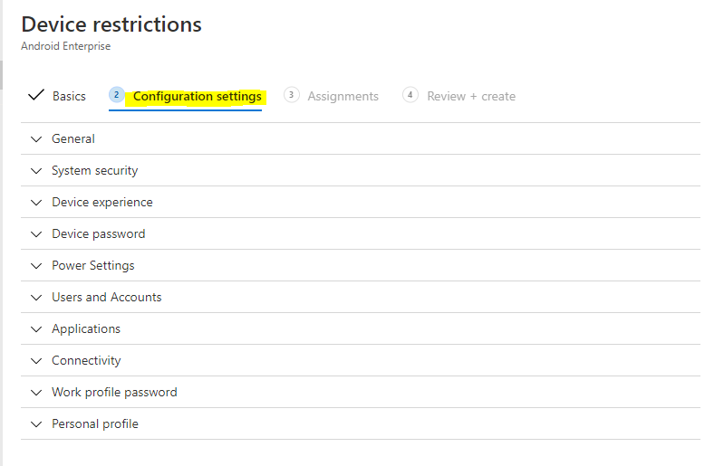
Task: Expand the Applications chevron
Action: pos(36,329)
